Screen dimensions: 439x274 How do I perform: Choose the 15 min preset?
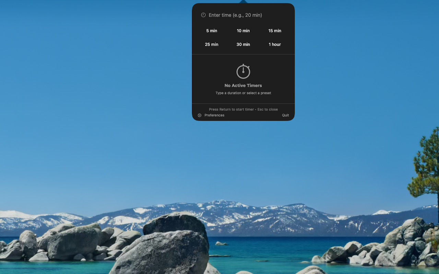point(275,30)
